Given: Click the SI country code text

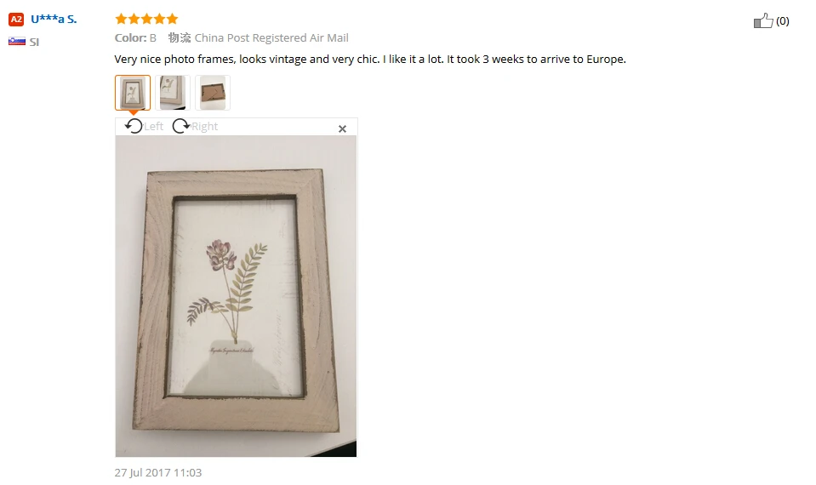Looking at the screenshot, I should point(34,43).
